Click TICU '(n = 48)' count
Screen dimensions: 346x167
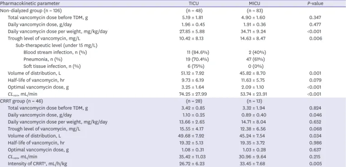click(194, 10)
